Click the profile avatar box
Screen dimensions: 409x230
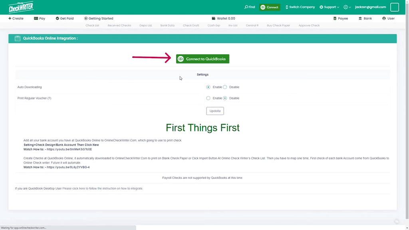click(x=394, y=7)
